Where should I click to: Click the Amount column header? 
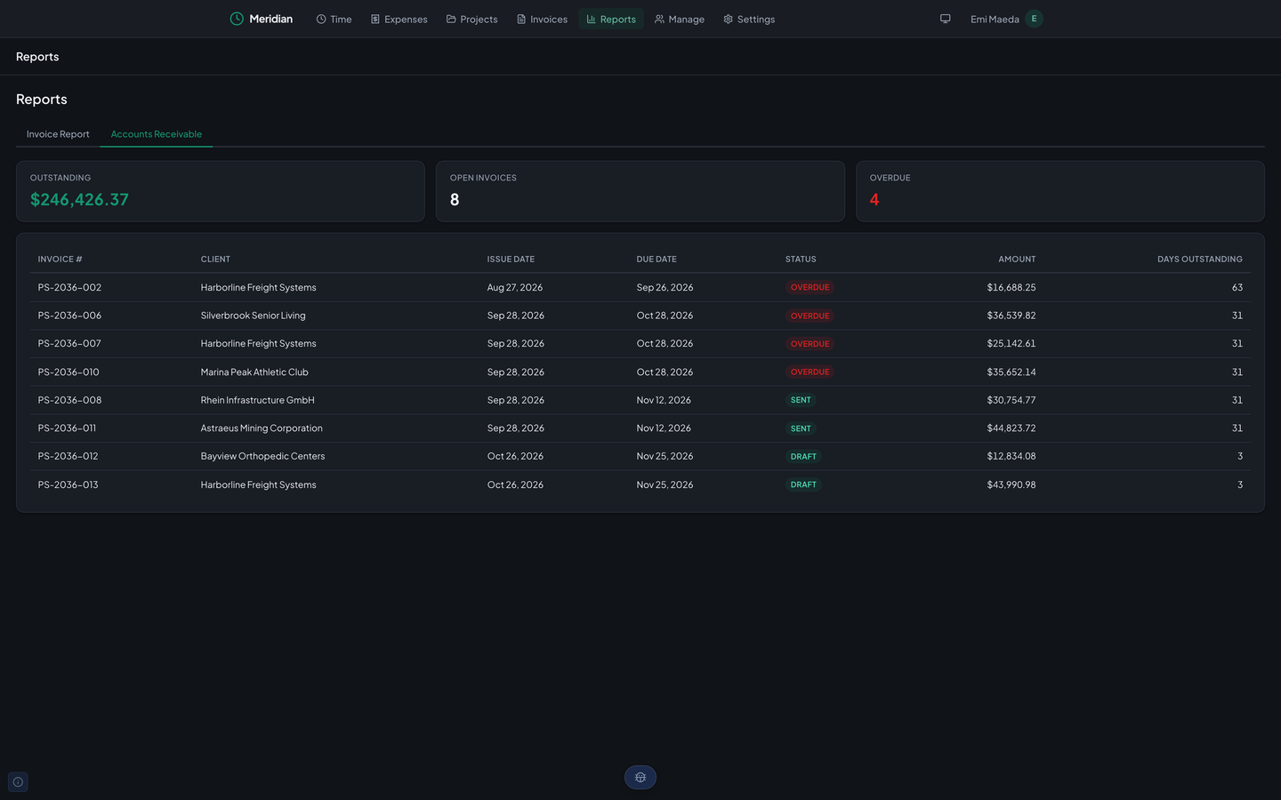point(1017,260)
